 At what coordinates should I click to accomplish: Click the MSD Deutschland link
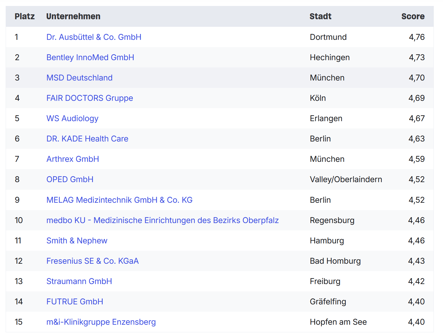click(79, 78)
